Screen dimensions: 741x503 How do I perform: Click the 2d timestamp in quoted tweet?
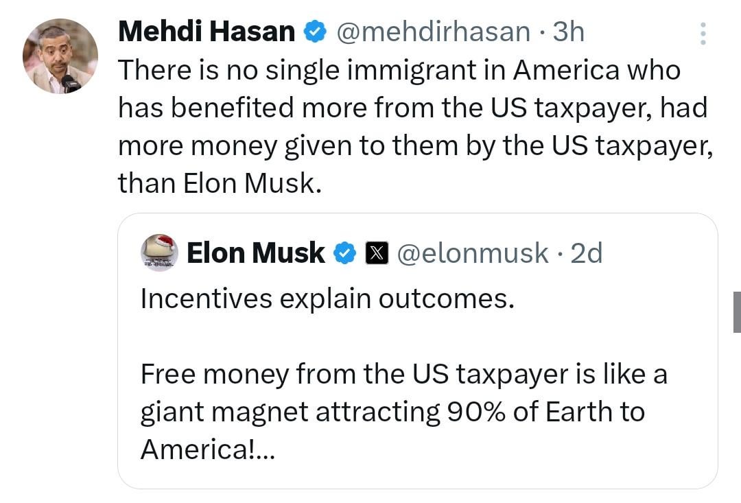(586, 253)
